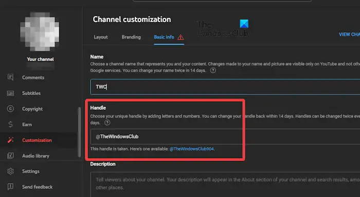Click the warning triangle beside Basic info
This screenshot has height=197, width=360.
click(181, 37)
